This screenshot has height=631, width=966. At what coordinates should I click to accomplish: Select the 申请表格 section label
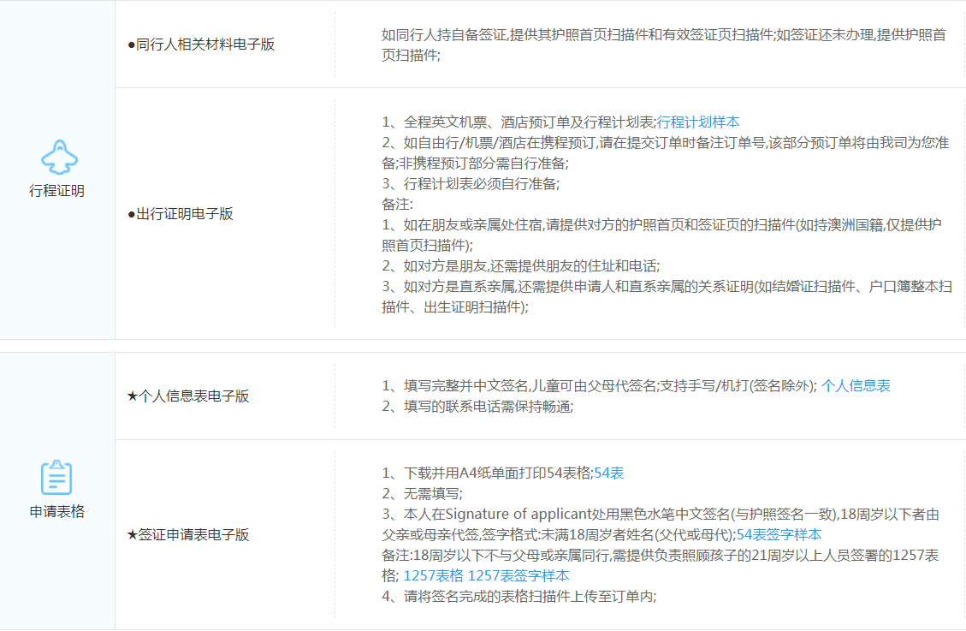tap(57, 511)
